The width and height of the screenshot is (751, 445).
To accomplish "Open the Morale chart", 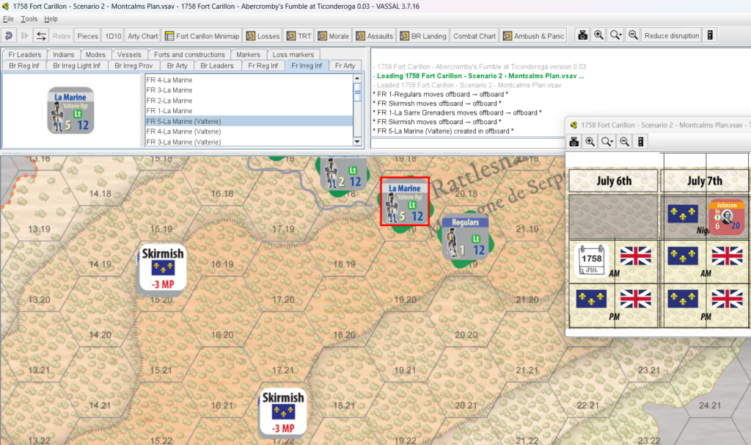I will point(334,36).
